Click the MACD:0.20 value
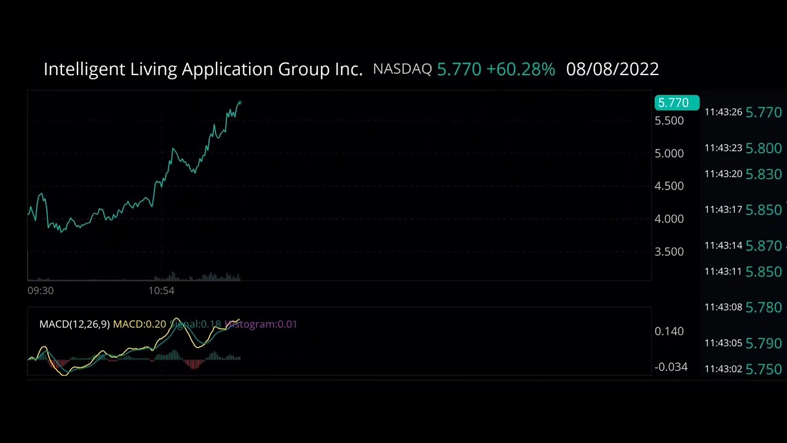This screenshot has height=443, width=787. pos(140,324)
